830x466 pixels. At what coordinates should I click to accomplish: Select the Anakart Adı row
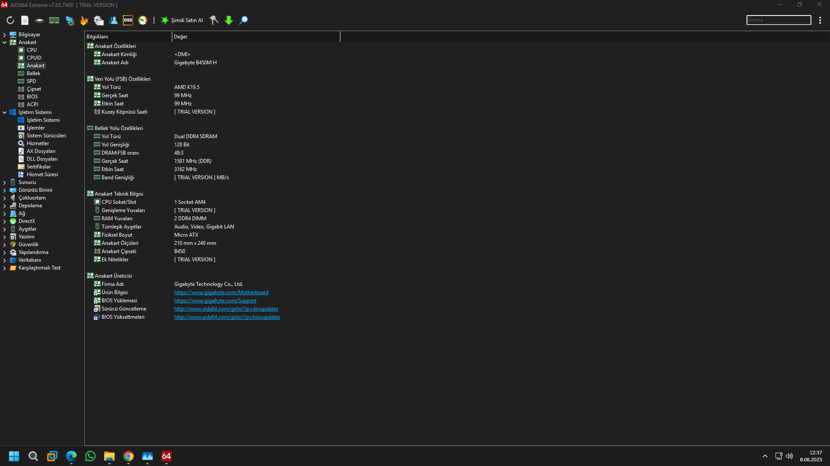[212, 63]
